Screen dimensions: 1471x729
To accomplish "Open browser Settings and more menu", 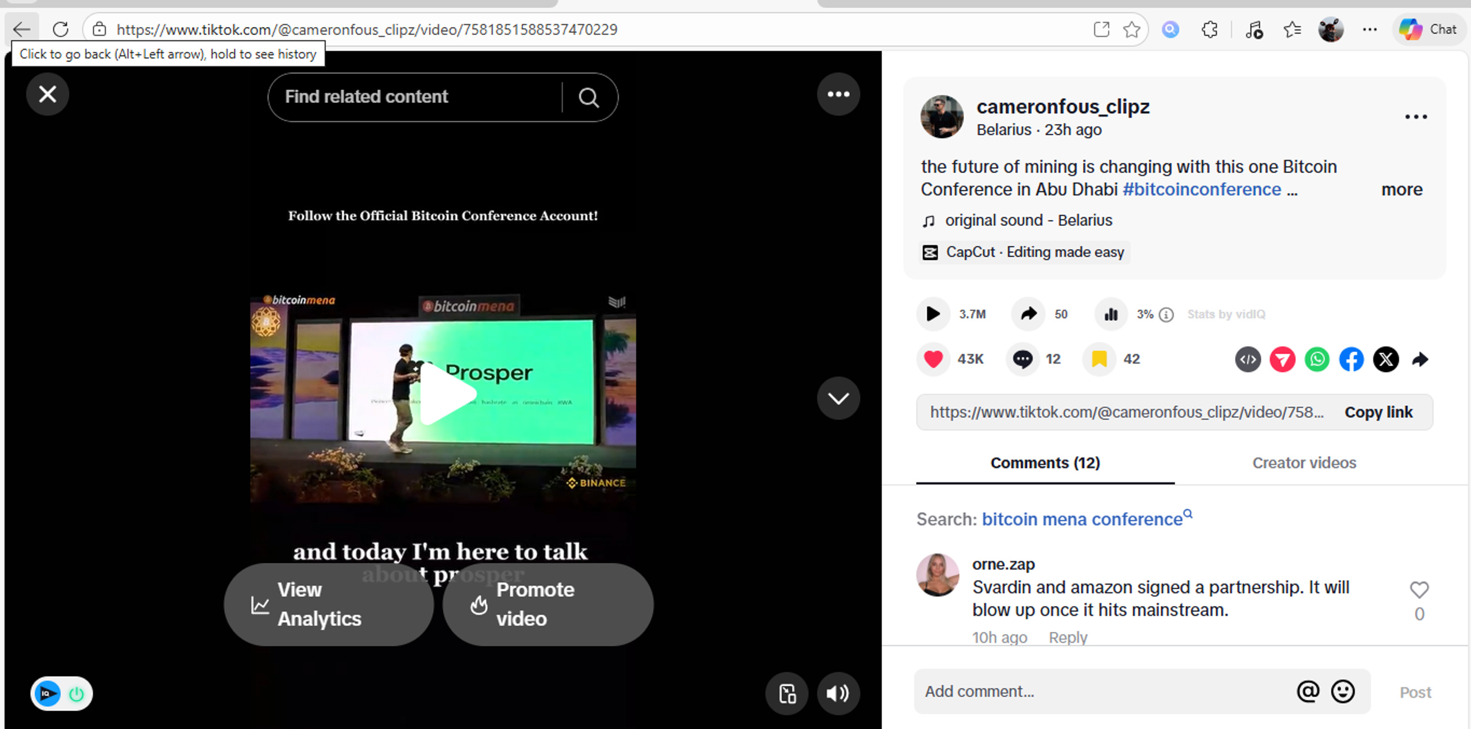I will tap(1370, 29).
